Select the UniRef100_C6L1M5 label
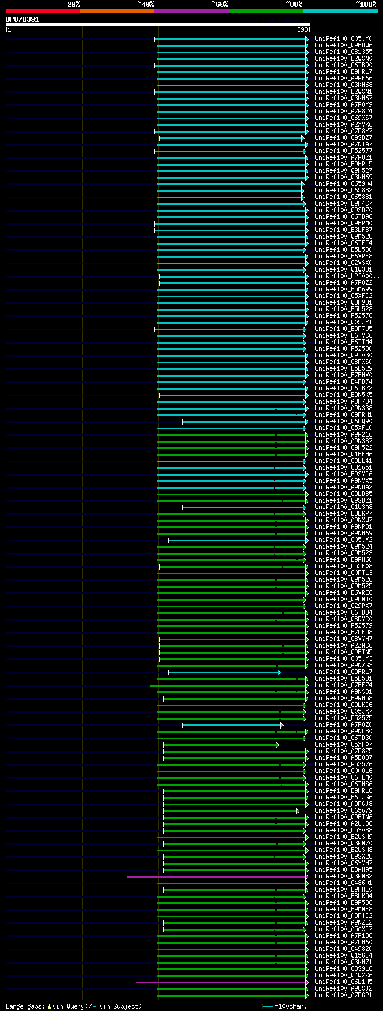383x1011 pixels. point(344,982)
